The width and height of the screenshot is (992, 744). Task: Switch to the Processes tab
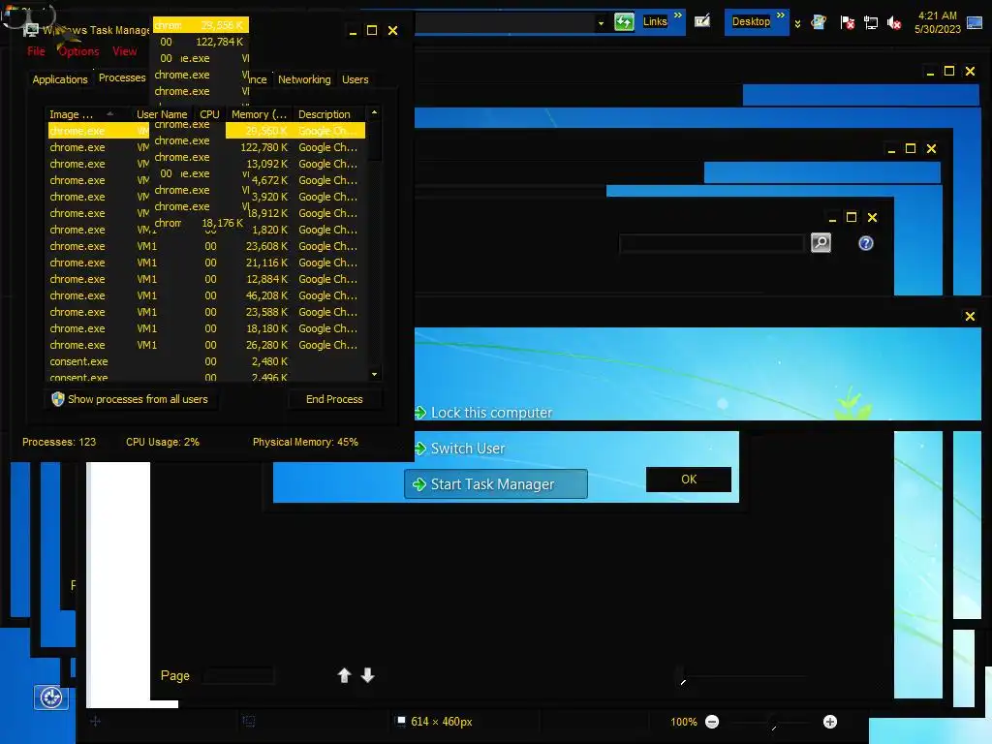[122, 77]
